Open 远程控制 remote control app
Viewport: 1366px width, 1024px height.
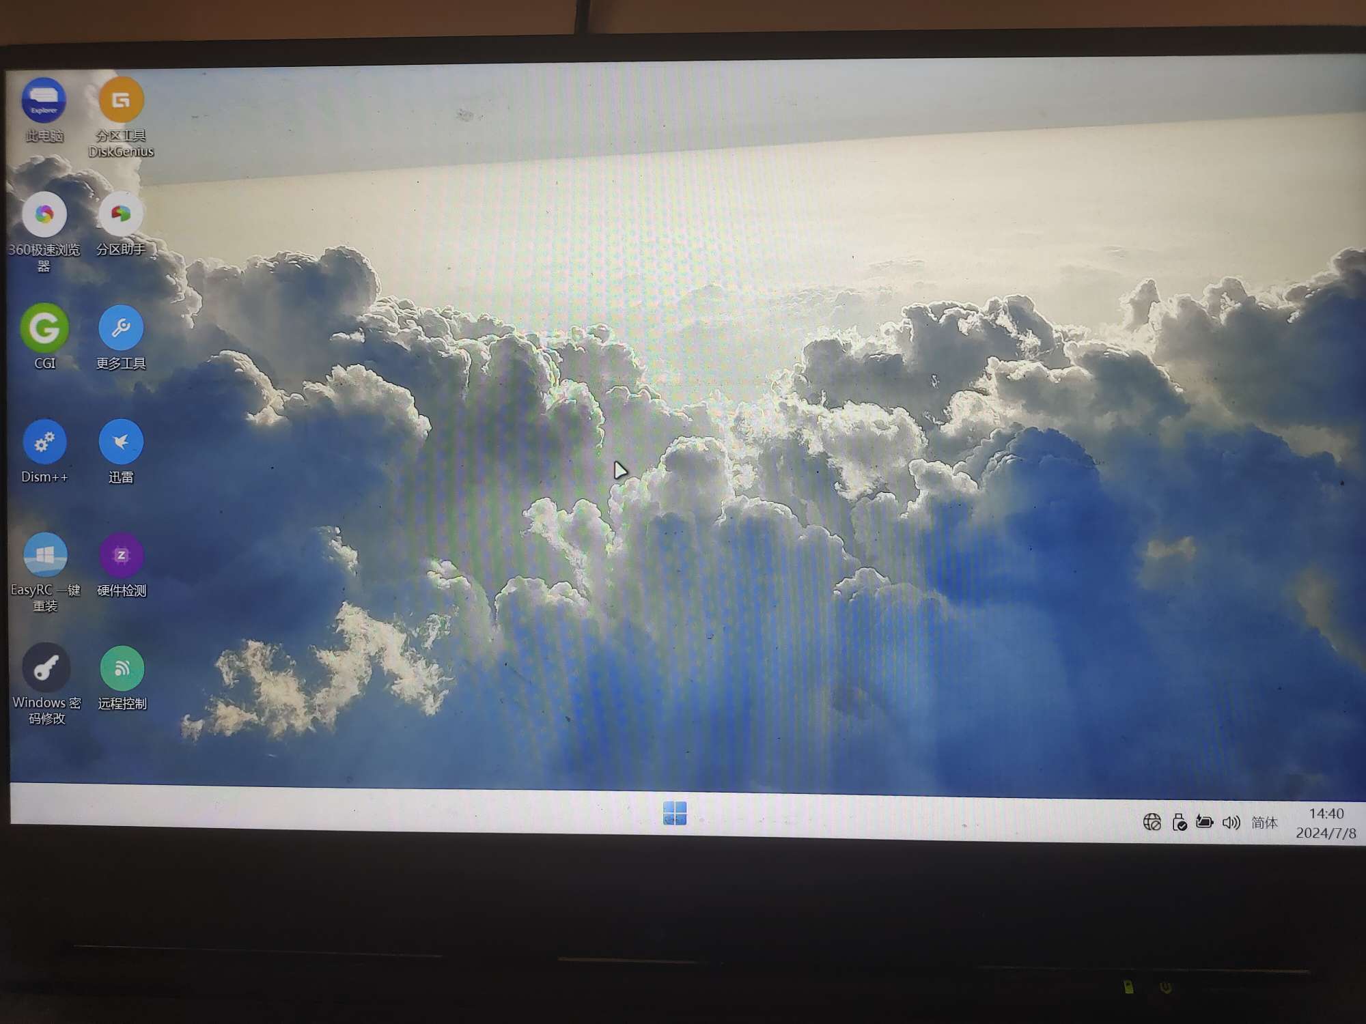coord(122,668)
